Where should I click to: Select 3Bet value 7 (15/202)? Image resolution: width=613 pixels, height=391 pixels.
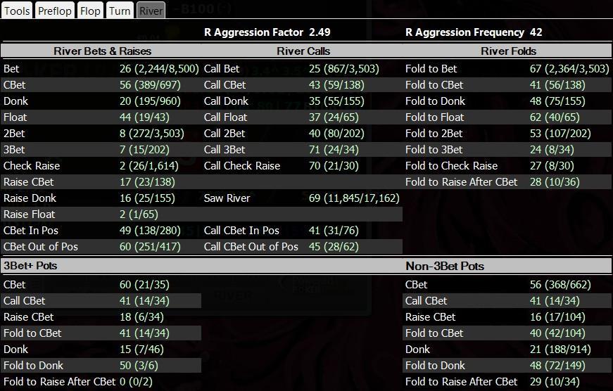pos(144,150)
